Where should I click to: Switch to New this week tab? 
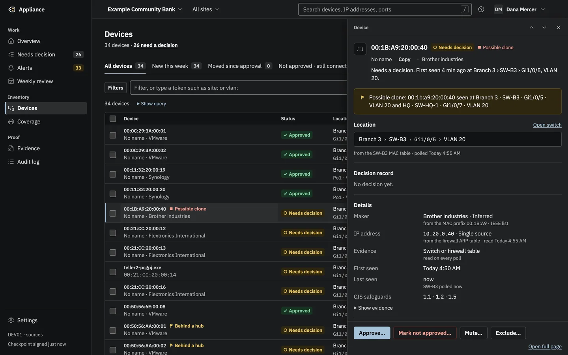(177, 66)
